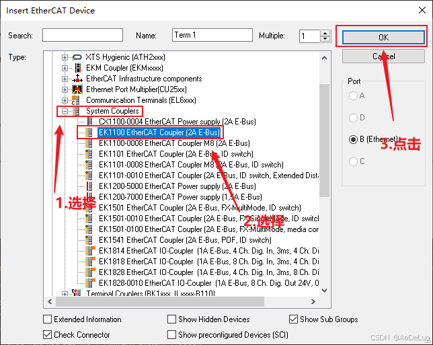Uncheck the Check Connector checkbox
Image resolution: width=433 pixels, height=345 pixels.
48,335
